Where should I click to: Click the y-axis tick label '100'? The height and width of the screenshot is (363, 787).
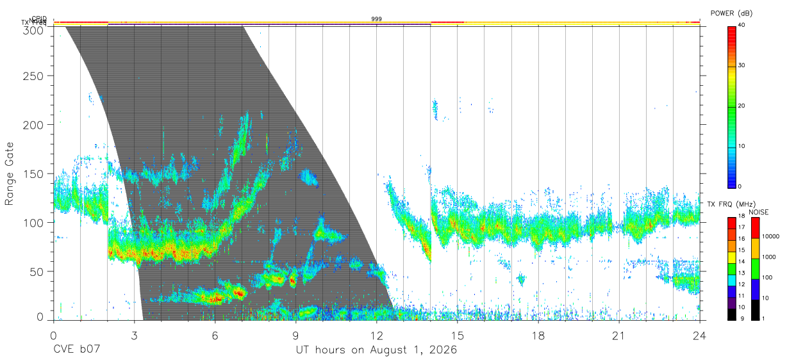33,222
